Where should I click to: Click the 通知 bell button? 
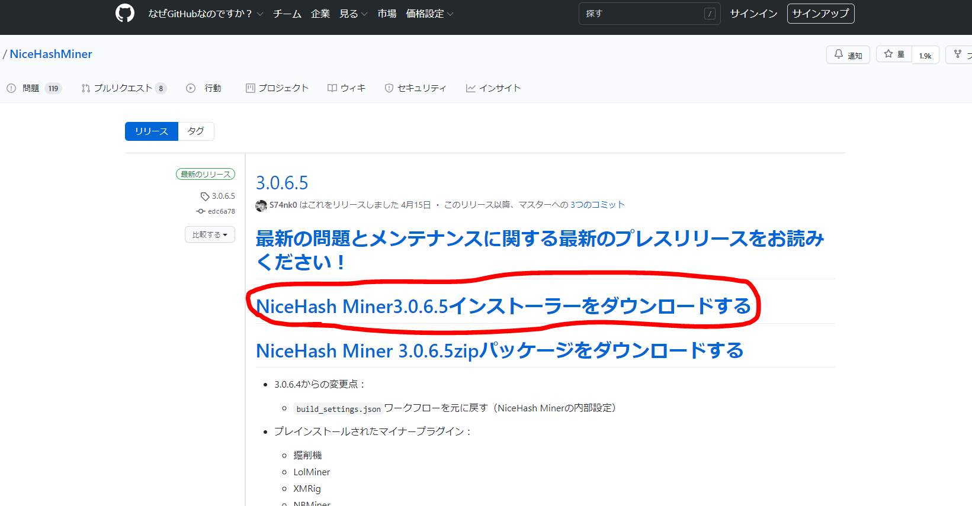[848, 55]
